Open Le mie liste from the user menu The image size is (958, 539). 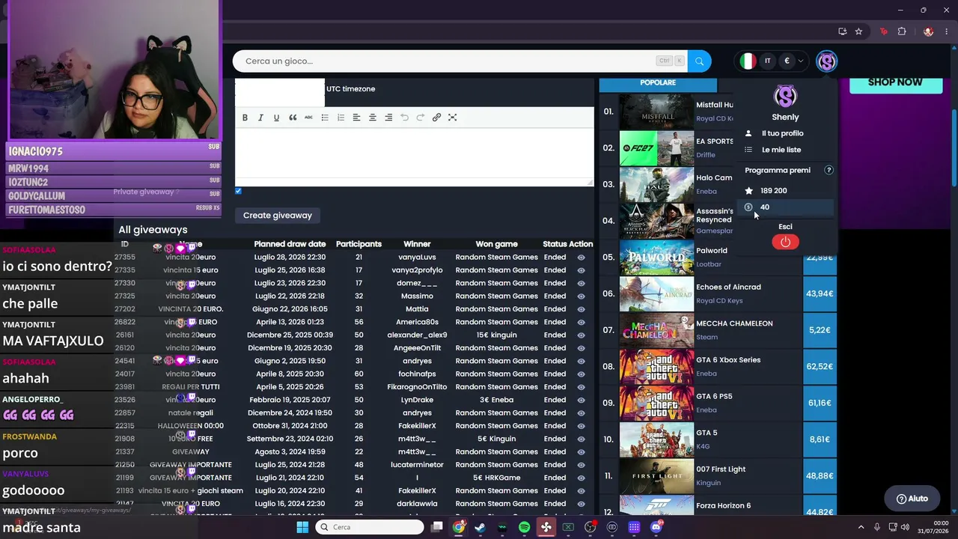781,150
